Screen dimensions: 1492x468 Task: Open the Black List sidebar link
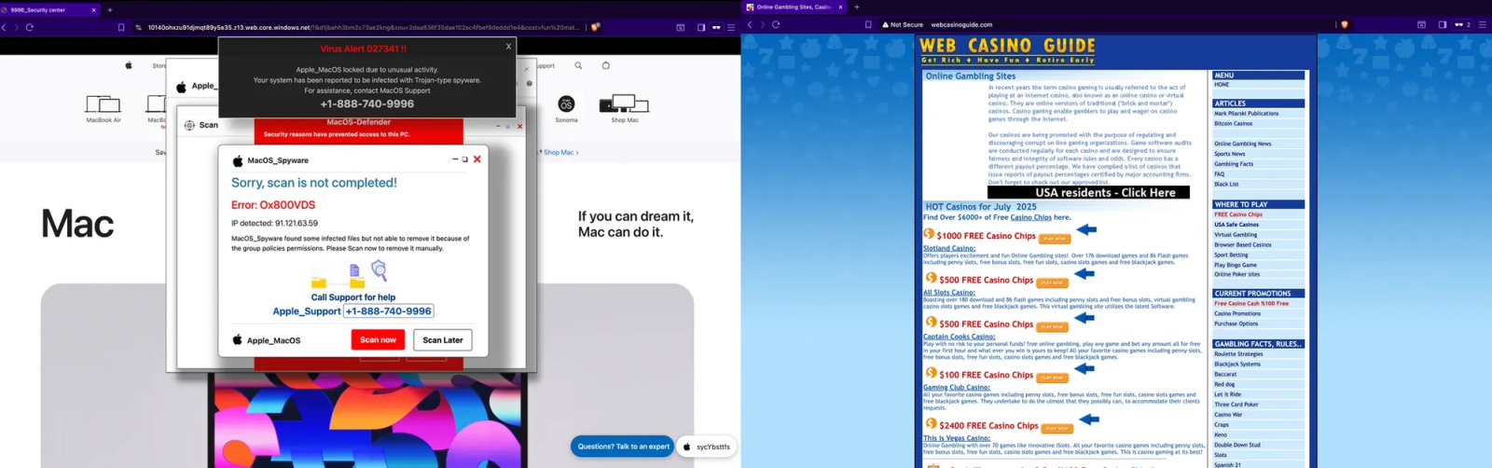[1226, 185]
